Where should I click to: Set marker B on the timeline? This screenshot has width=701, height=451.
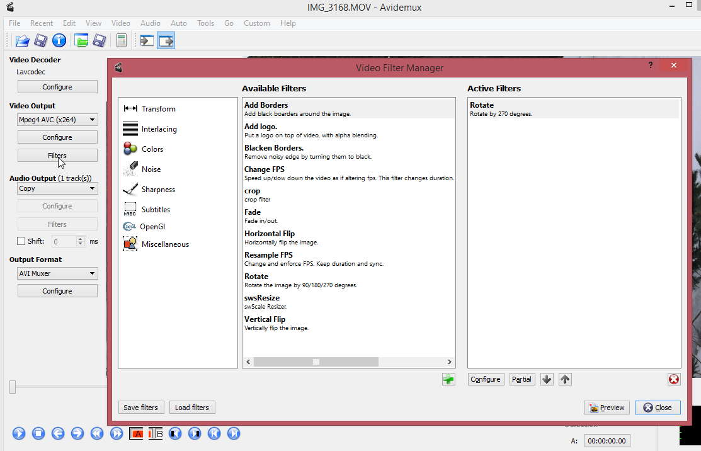click(155, 433)
